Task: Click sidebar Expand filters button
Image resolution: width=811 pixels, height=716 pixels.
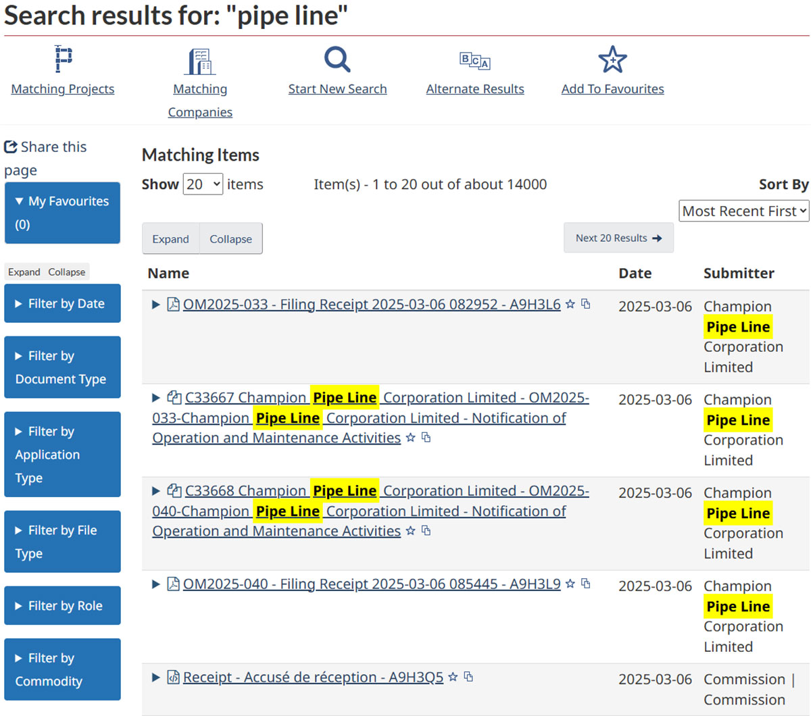Action: coord(24,272)
